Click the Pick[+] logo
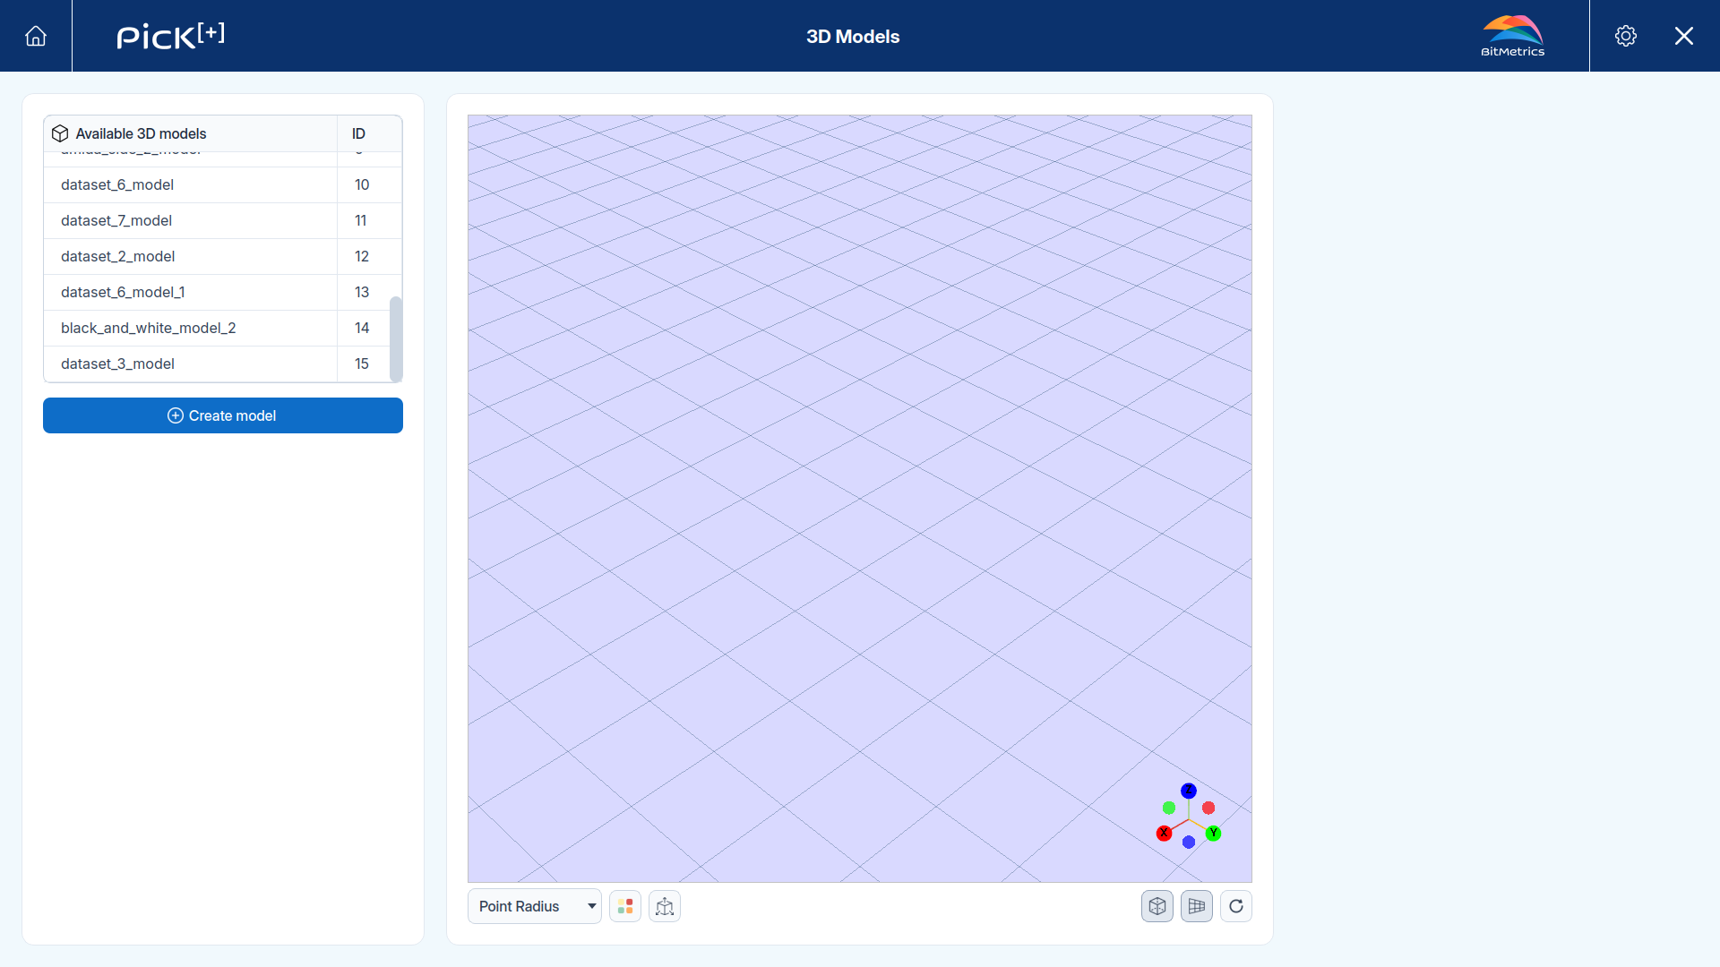1720x967 pixels. point(170,36)
